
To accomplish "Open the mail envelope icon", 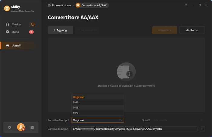I will [32, 127].
